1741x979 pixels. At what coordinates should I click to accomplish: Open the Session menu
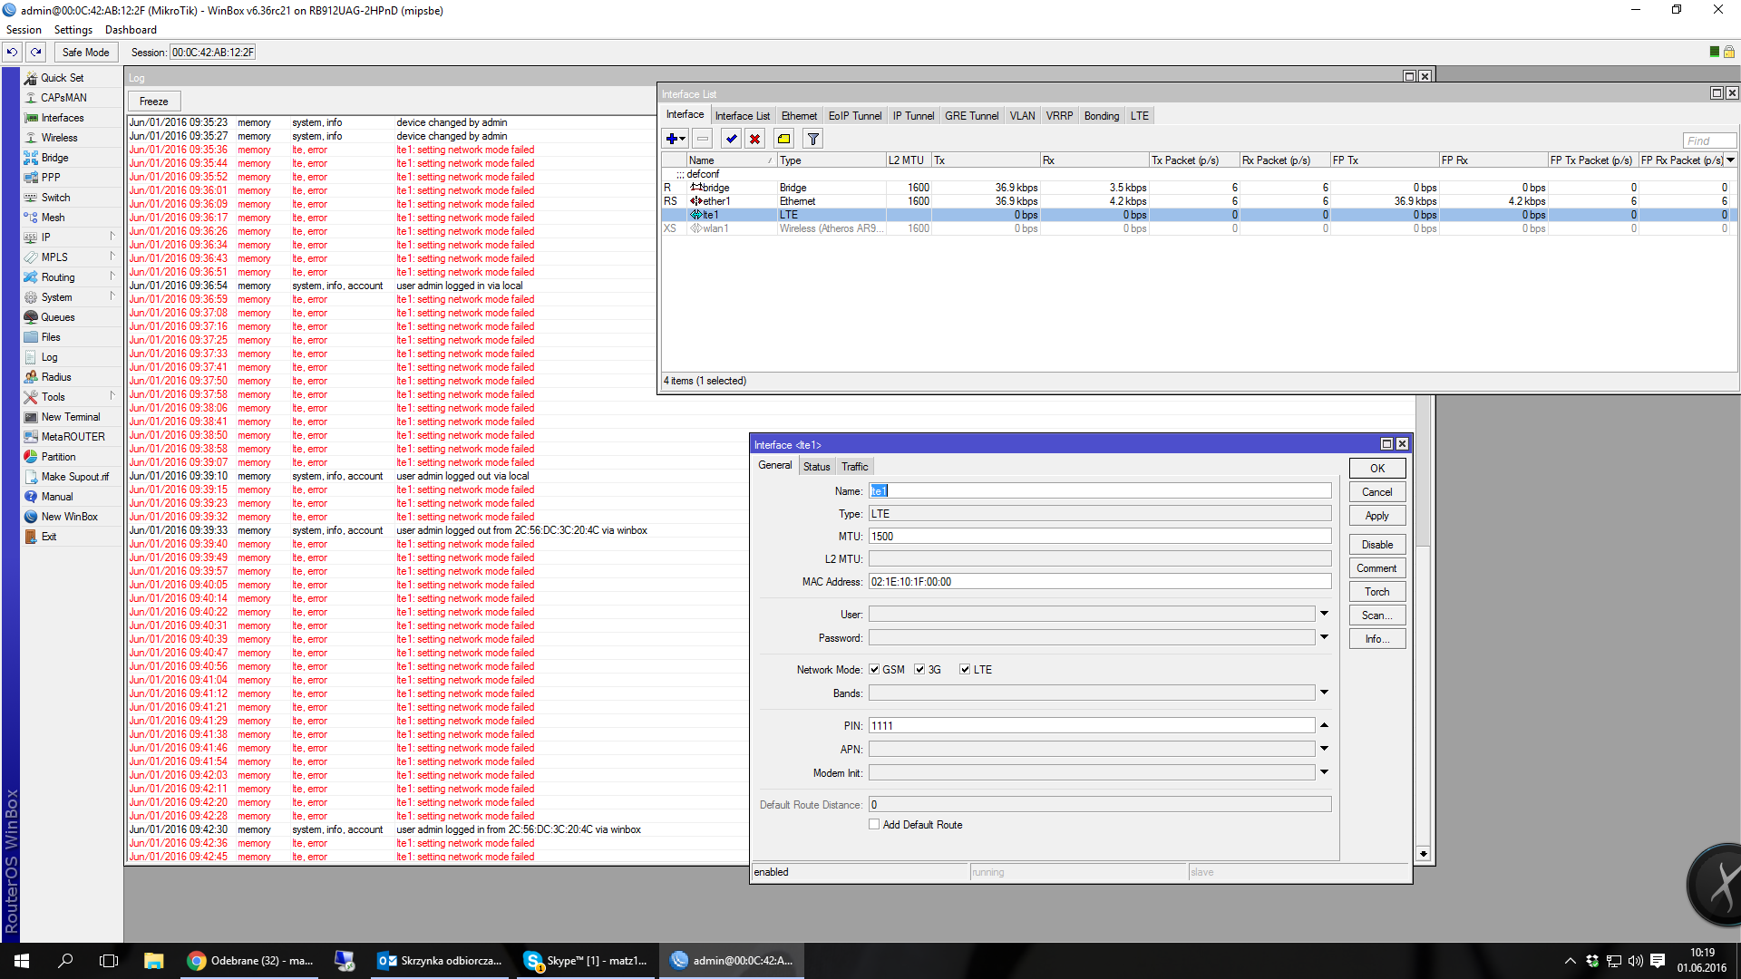click(24, 30)
